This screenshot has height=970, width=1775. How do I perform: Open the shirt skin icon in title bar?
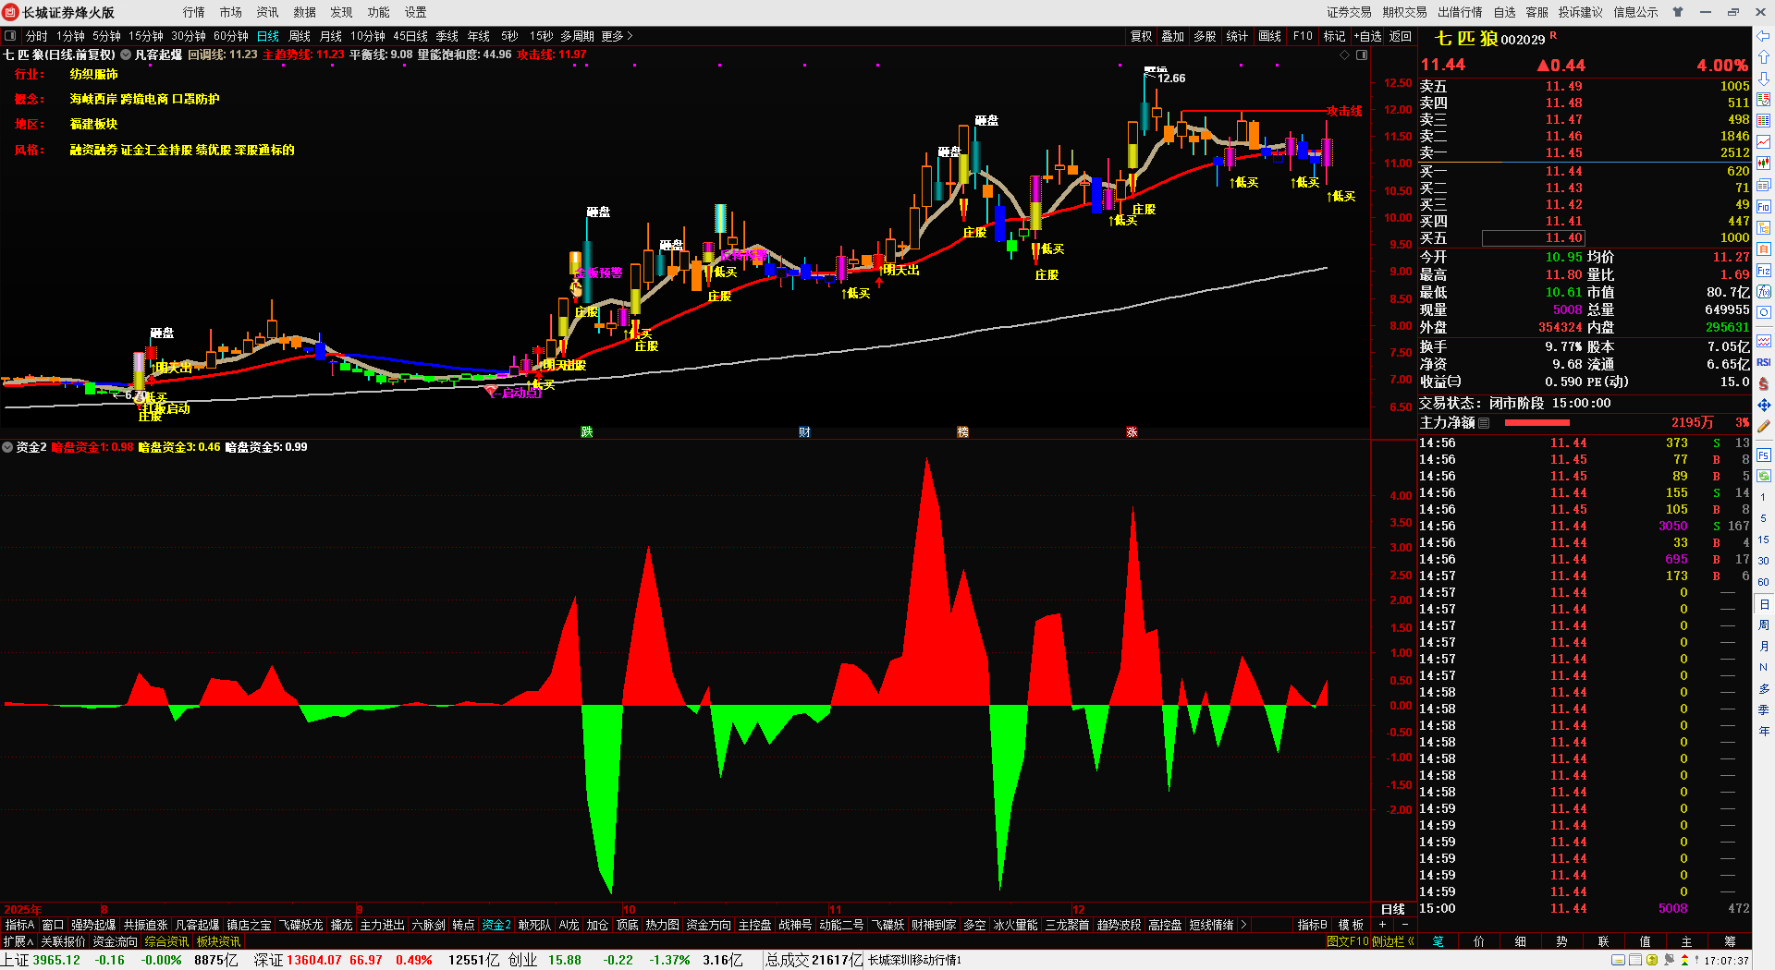pyautogui.click(x=1678, y=12)
